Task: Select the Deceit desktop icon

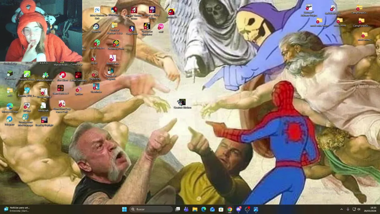Action: pos(94,60)
